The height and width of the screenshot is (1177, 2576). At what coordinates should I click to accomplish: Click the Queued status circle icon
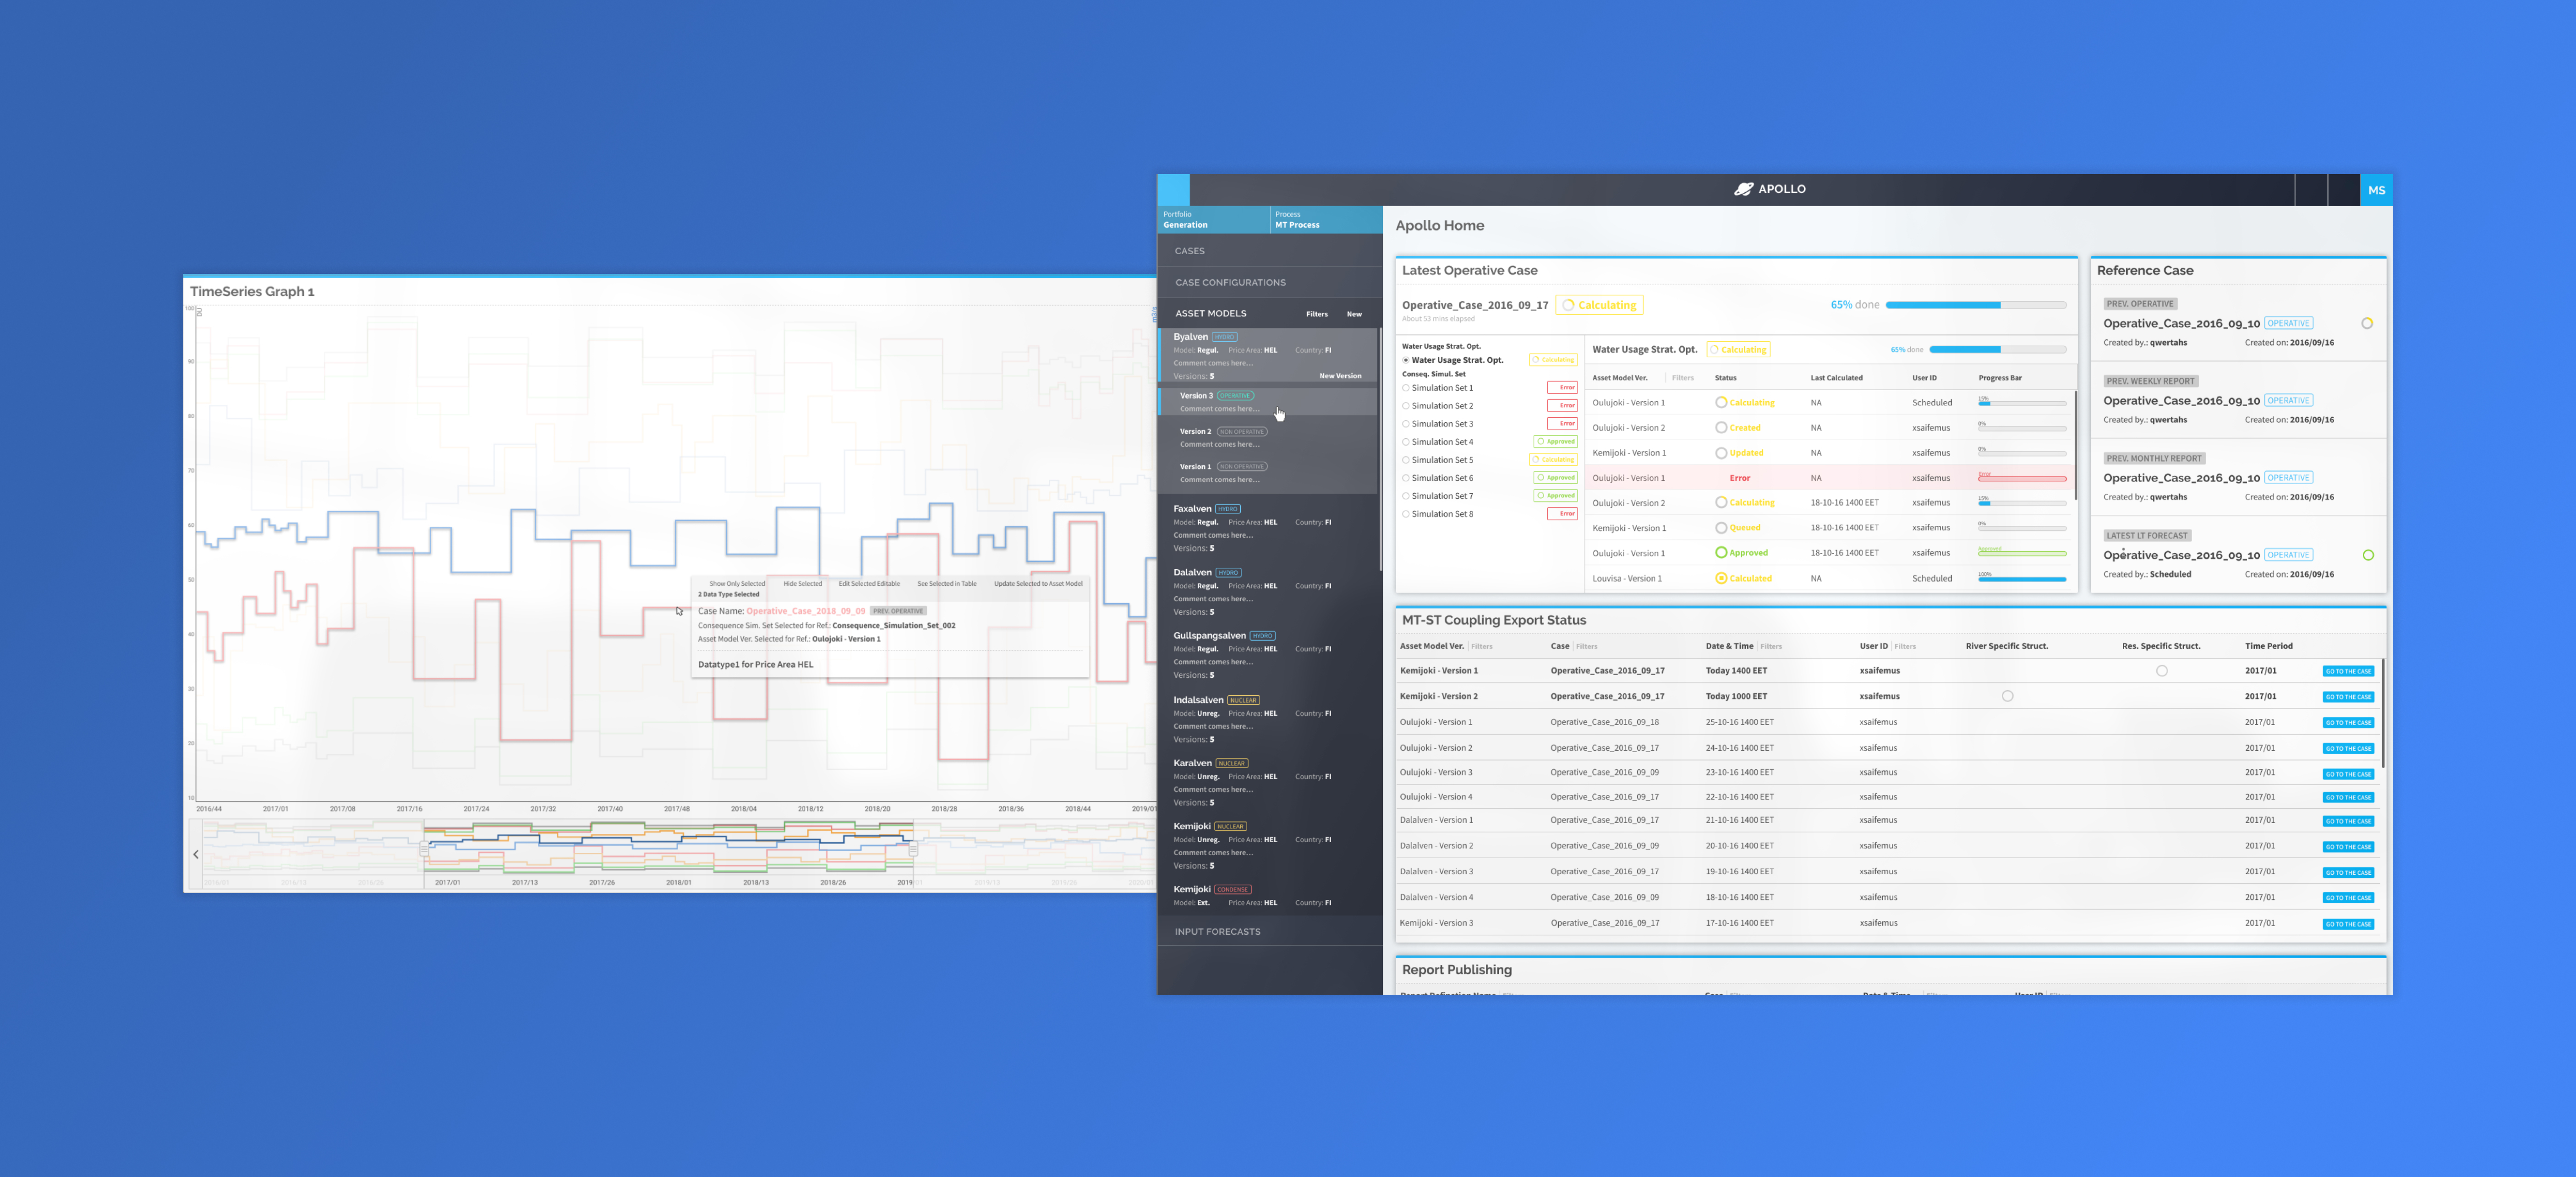coord(1720,528)
